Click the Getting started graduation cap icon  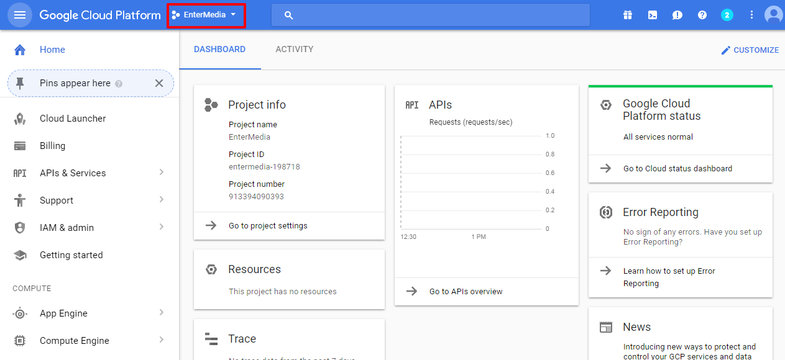[x=20, y=255]
